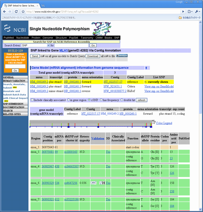View snp on GeneModel for HuRef
Viewport: 203px width, 212px height.
click(x=159, y=91)
